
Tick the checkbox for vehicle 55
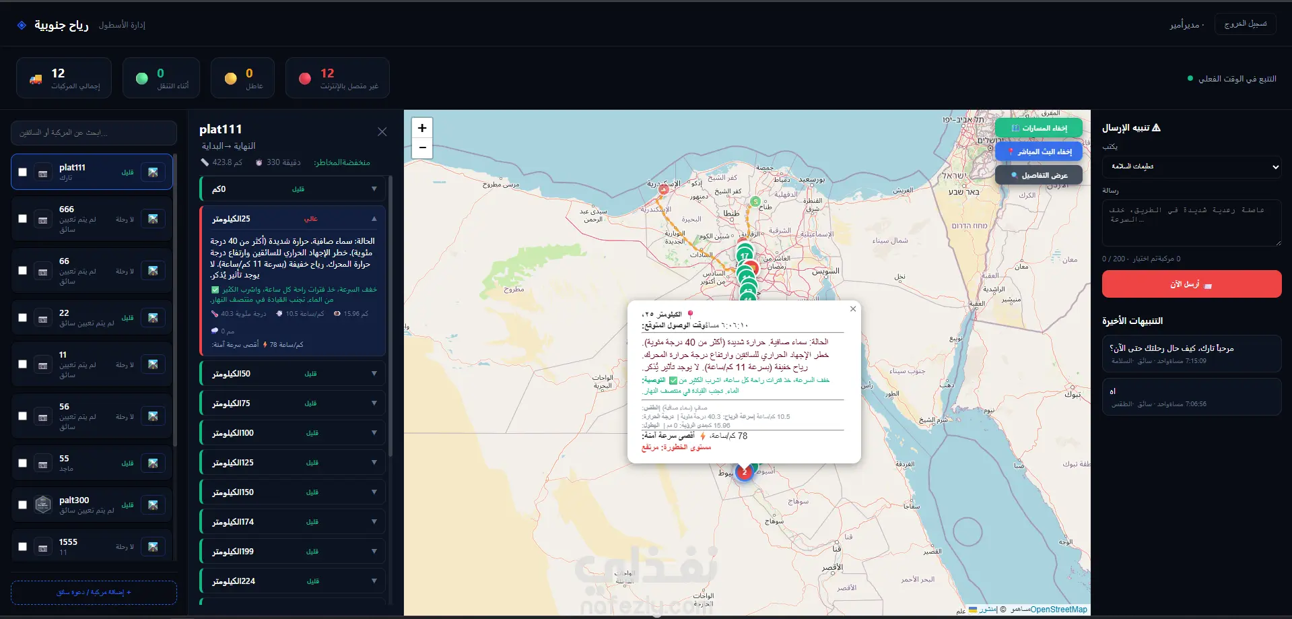(x=22, y=463)
